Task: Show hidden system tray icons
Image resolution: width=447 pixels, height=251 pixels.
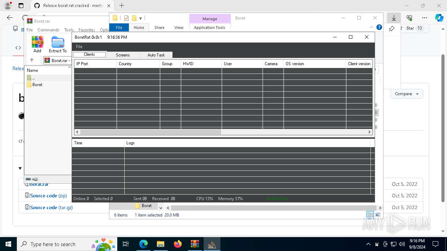Action: pyautogui.click(x=368, y=244)
